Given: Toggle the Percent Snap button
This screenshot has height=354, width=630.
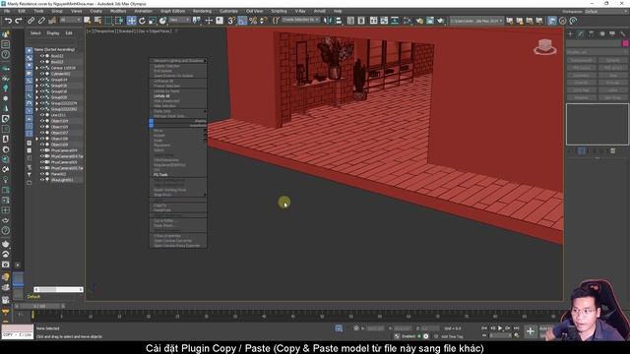Looking at the screenshot, I should pyautogui.click(x=253, y=21).
